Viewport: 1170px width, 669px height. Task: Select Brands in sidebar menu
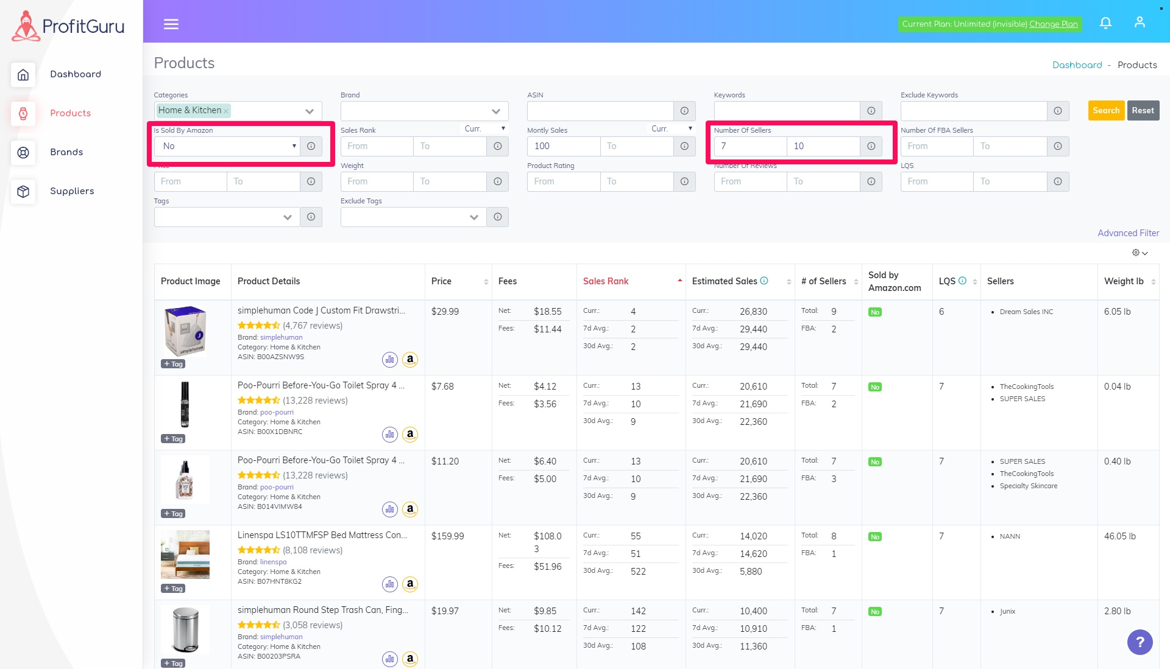click(x=66, y=152)
